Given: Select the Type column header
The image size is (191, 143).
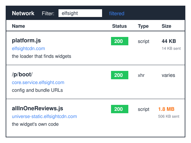Looking at the screenshot, I should [143, 26].
